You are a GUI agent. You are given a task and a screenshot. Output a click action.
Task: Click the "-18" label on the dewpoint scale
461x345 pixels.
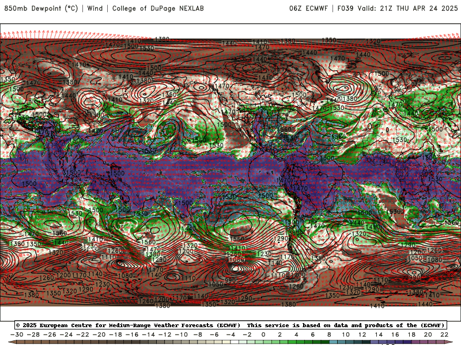[x=115, y=335]
